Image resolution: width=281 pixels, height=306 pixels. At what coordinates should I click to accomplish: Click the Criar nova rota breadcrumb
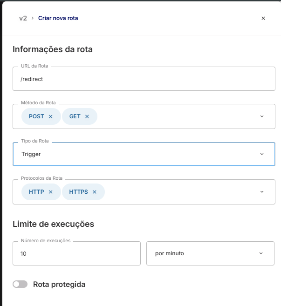(x=58, y=18)
